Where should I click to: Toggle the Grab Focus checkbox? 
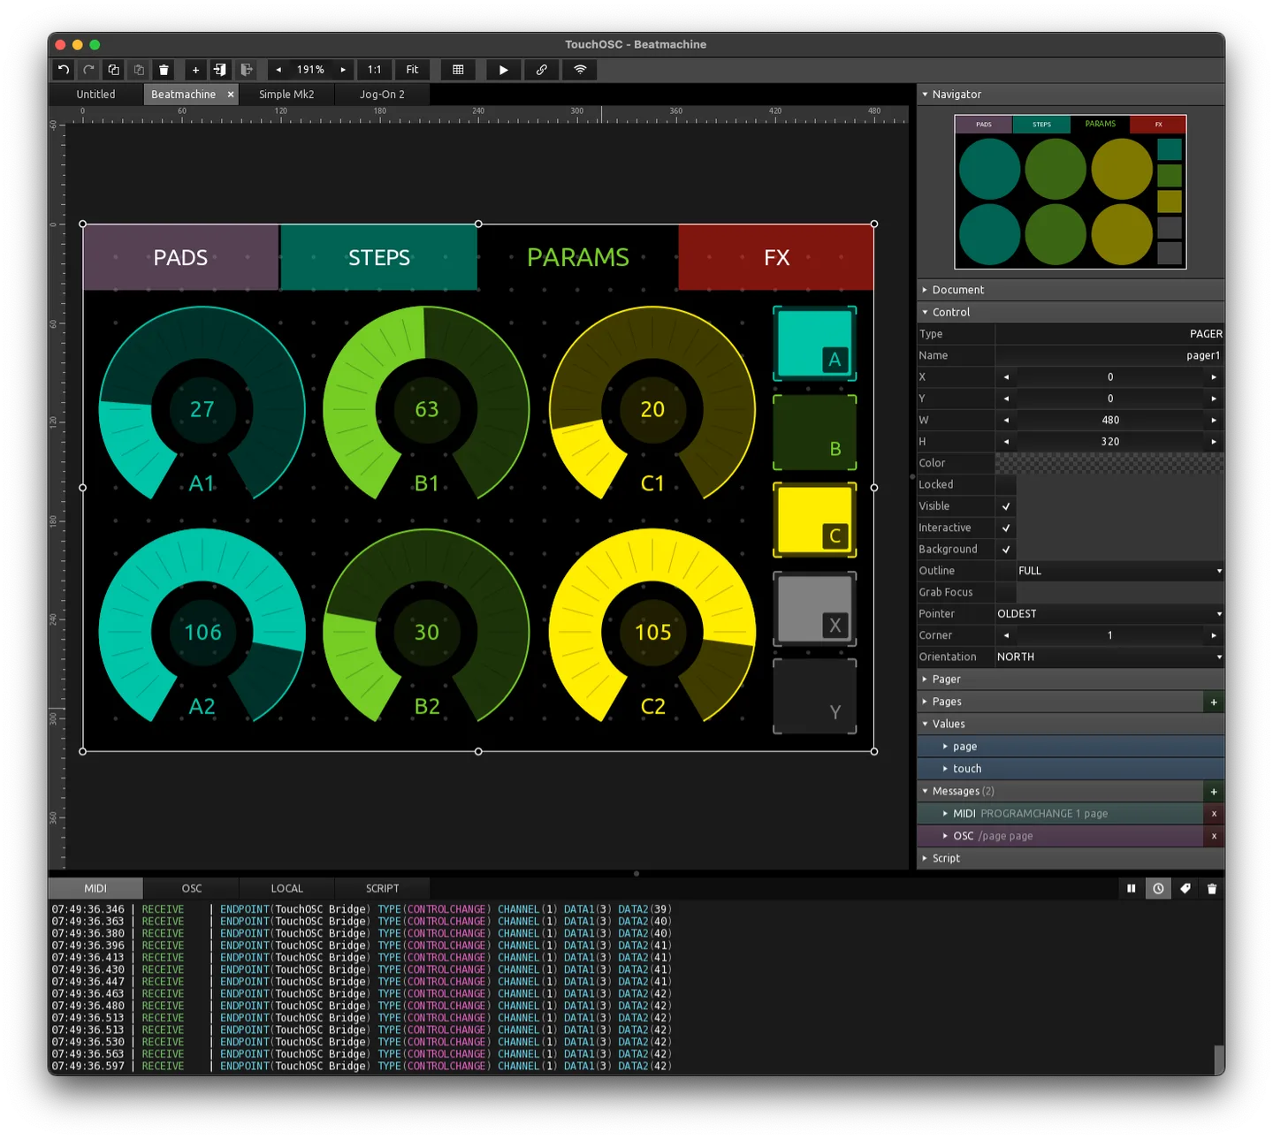1006,593
